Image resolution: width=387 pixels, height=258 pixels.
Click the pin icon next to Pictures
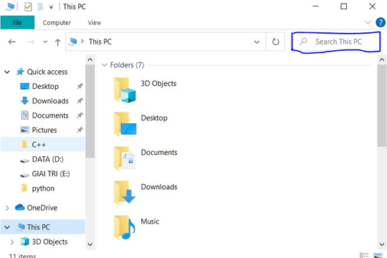(80, 130)
